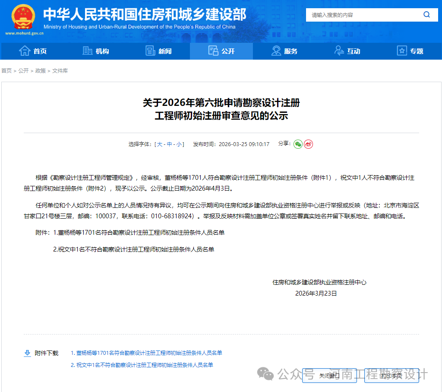This screenshot has height=392, width=442.
Task: Click the search magnifier icon
Action: pyautogui.click(x=427, y=14)
